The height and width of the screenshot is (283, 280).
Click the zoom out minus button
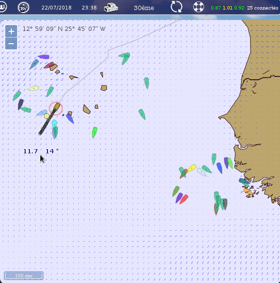pos(11,44)
